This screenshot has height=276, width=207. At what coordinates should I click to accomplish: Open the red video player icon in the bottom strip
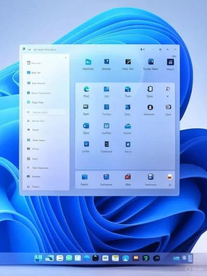tap(128, 177)
